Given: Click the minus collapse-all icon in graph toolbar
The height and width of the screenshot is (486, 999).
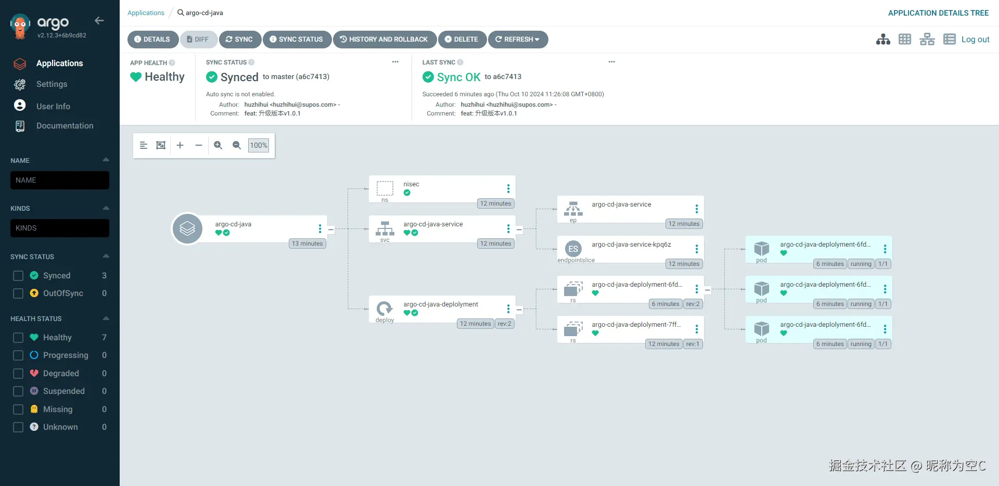Looking at the screenshot, I should [x=199, y=146].
